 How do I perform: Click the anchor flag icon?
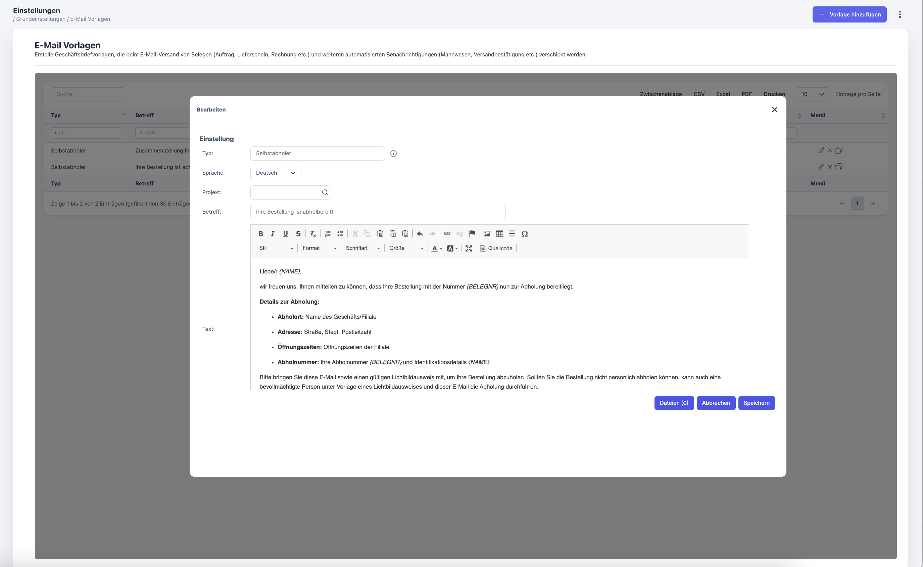point(472,234)
